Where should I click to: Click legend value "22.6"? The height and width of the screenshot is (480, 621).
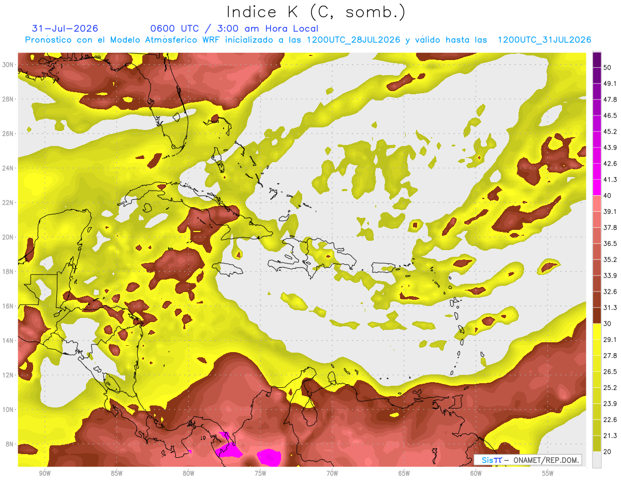click(x=610, y=419)
